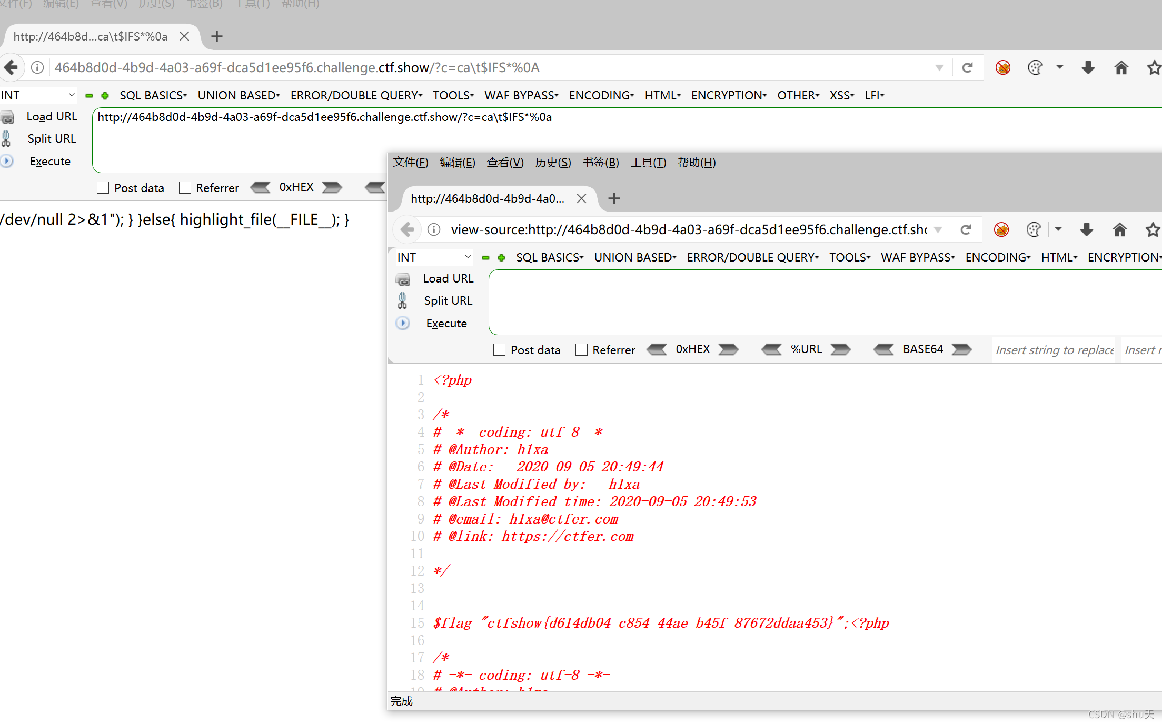This screenshot has height=724, width=1162.
Task: Click Split URL in back HackBar
Action: coord(52,138)
